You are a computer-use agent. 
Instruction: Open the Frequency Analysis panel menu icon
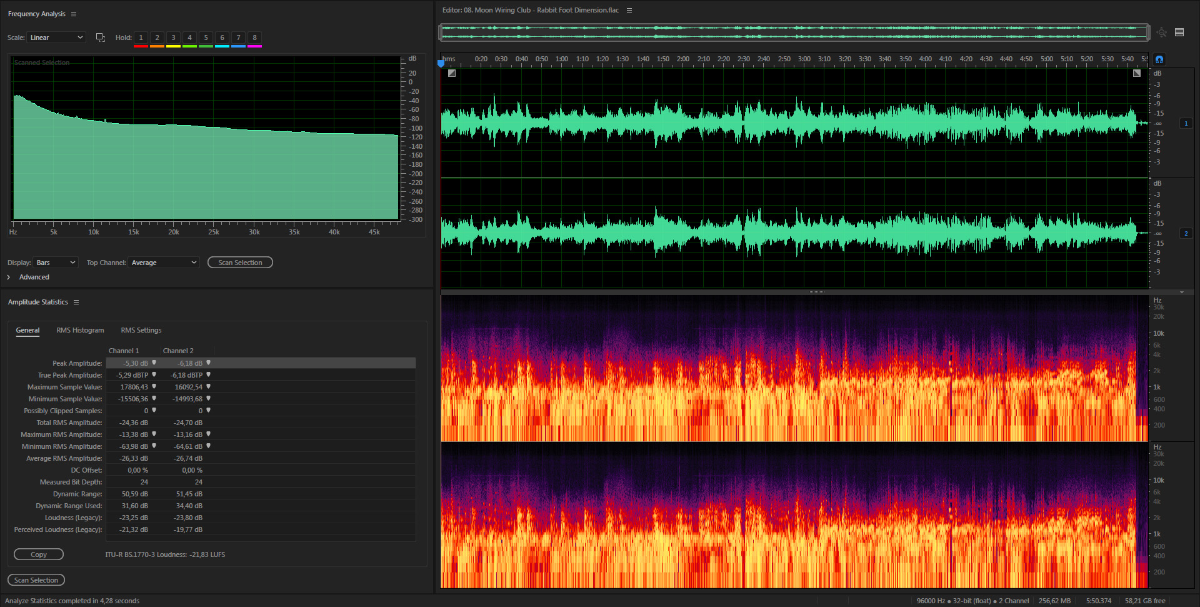(74, 14)
